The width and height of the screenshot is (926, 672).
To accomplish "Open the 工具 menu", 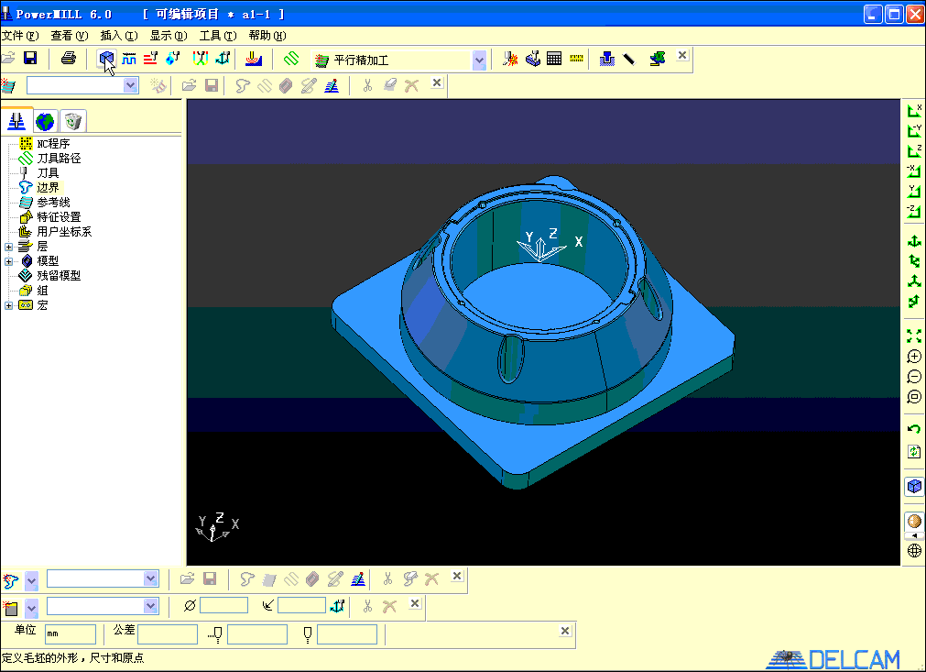I will click(x=217, y=36).
